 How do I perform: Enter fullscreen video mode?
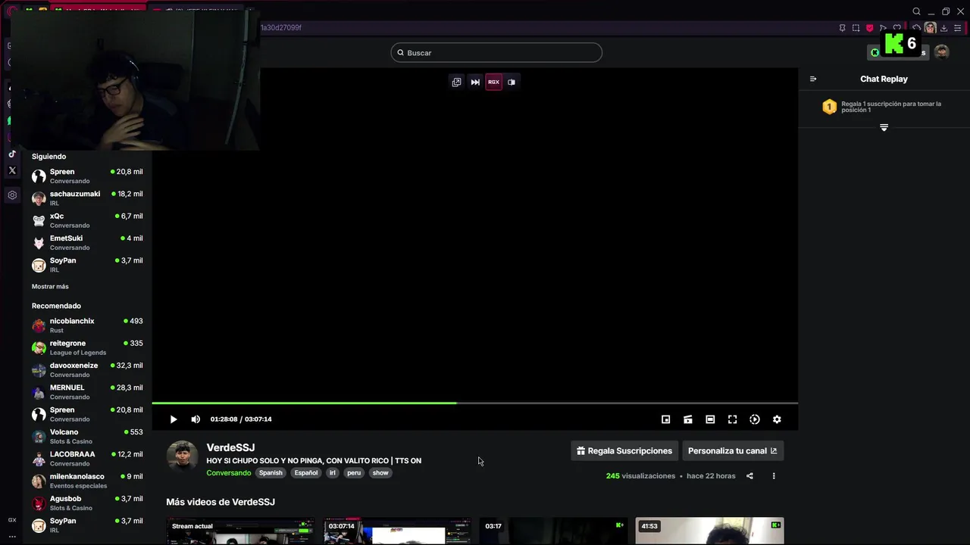click(732, 419)
